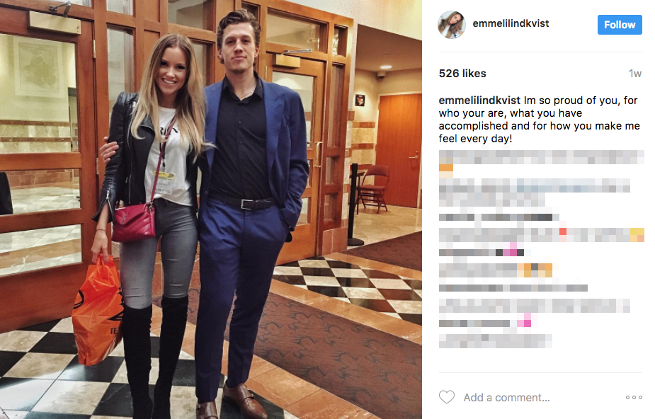The width and height of the screenshot is (655, 419).
Task: View the 526 likes list
Action: click(x=462, y=74)
